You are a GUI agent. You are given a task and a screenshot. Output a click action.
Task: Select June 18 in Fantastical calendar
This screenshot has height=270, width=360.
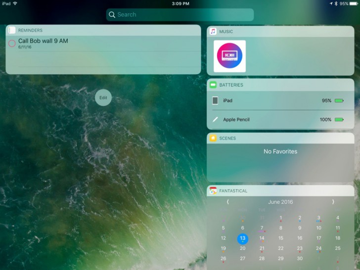[337, 238]
